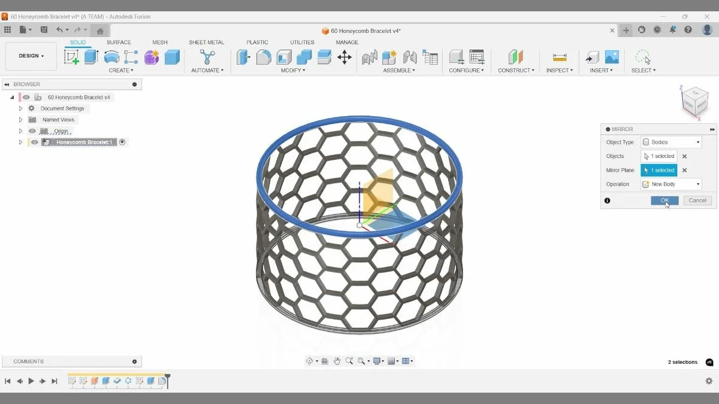Collapse the Browser panel using the arrows
This screenshot has width=719, height=404.
click(x=7, y=84)
